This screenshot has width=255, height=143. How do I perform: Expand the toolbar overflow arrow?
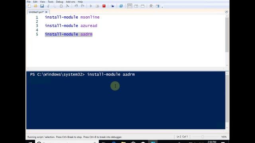tap(162, 7)
